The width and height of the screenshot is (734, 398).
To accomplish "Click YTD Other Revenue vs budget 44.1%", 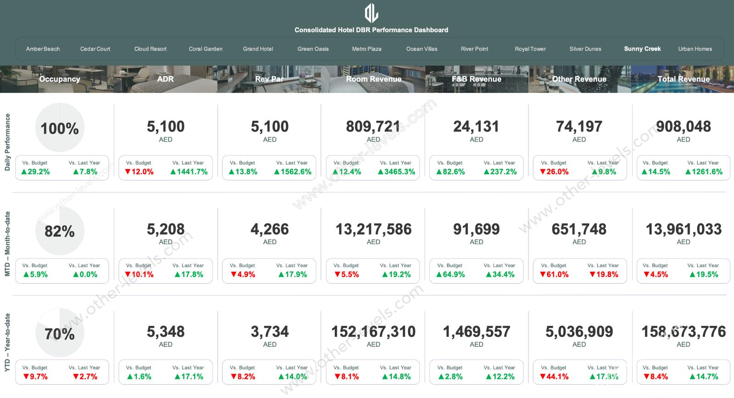I will point(554,377).
